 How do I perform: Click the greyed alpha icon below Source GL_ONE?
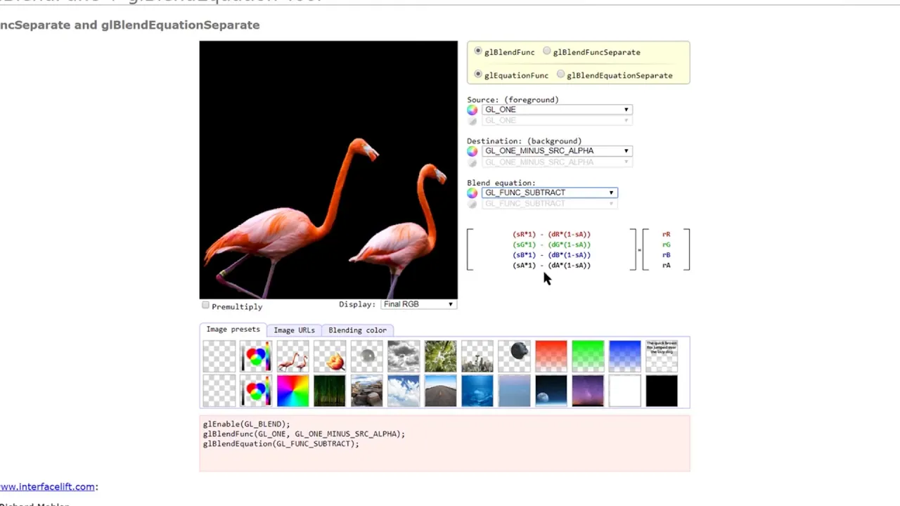pyautogui.click(x=472, y=122)
